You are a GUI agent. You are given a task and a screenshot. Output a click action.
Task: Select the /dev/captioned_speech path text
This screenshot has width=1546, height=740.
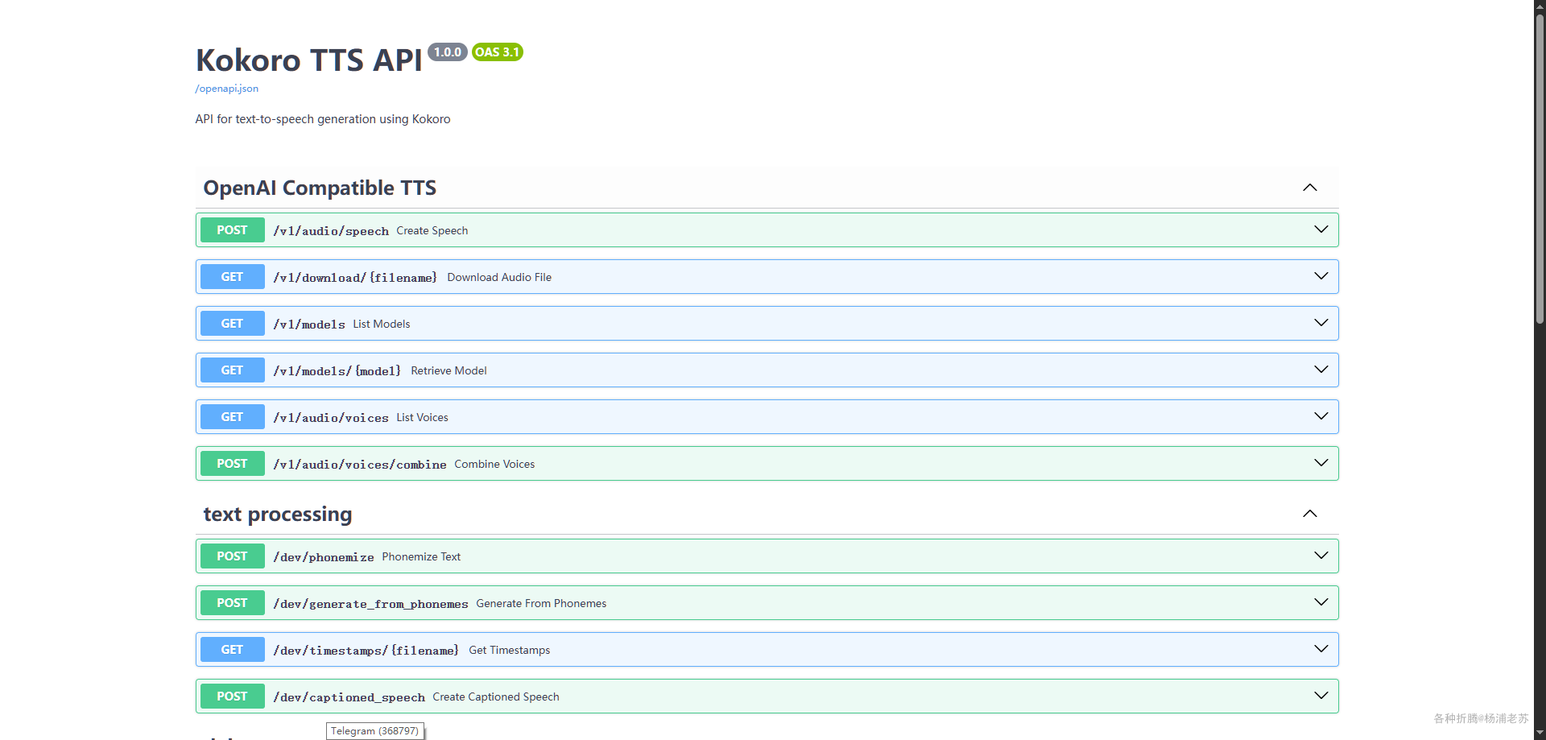(349, 697)
